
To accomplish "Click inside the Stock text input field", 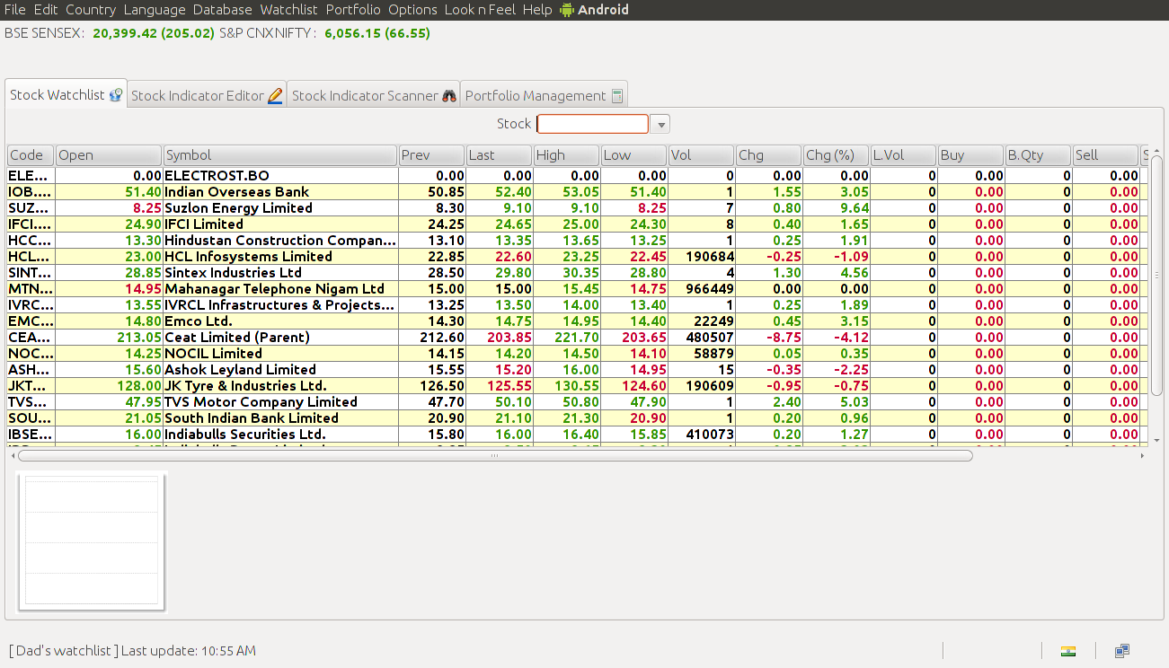I will pos(592,124).
